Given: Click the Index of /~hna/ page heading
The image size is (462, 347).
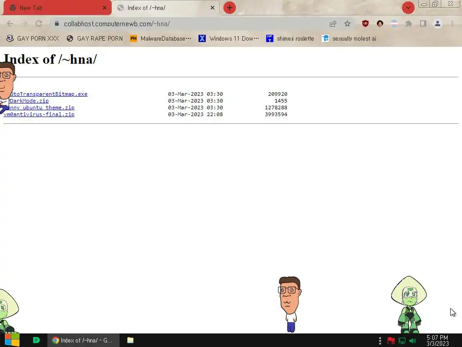Looking at the screenshot, I should coord(50,59).
